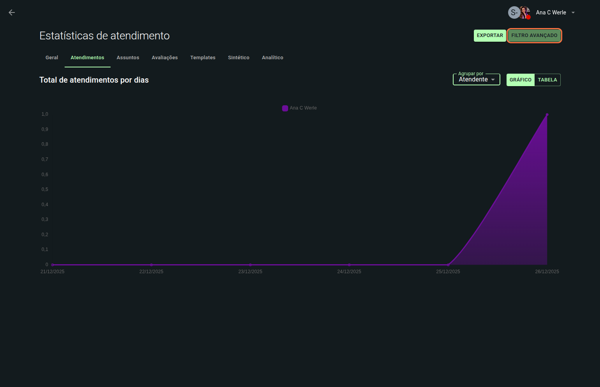
Task: Switch to the Templates tab
Action: (202, 58)
